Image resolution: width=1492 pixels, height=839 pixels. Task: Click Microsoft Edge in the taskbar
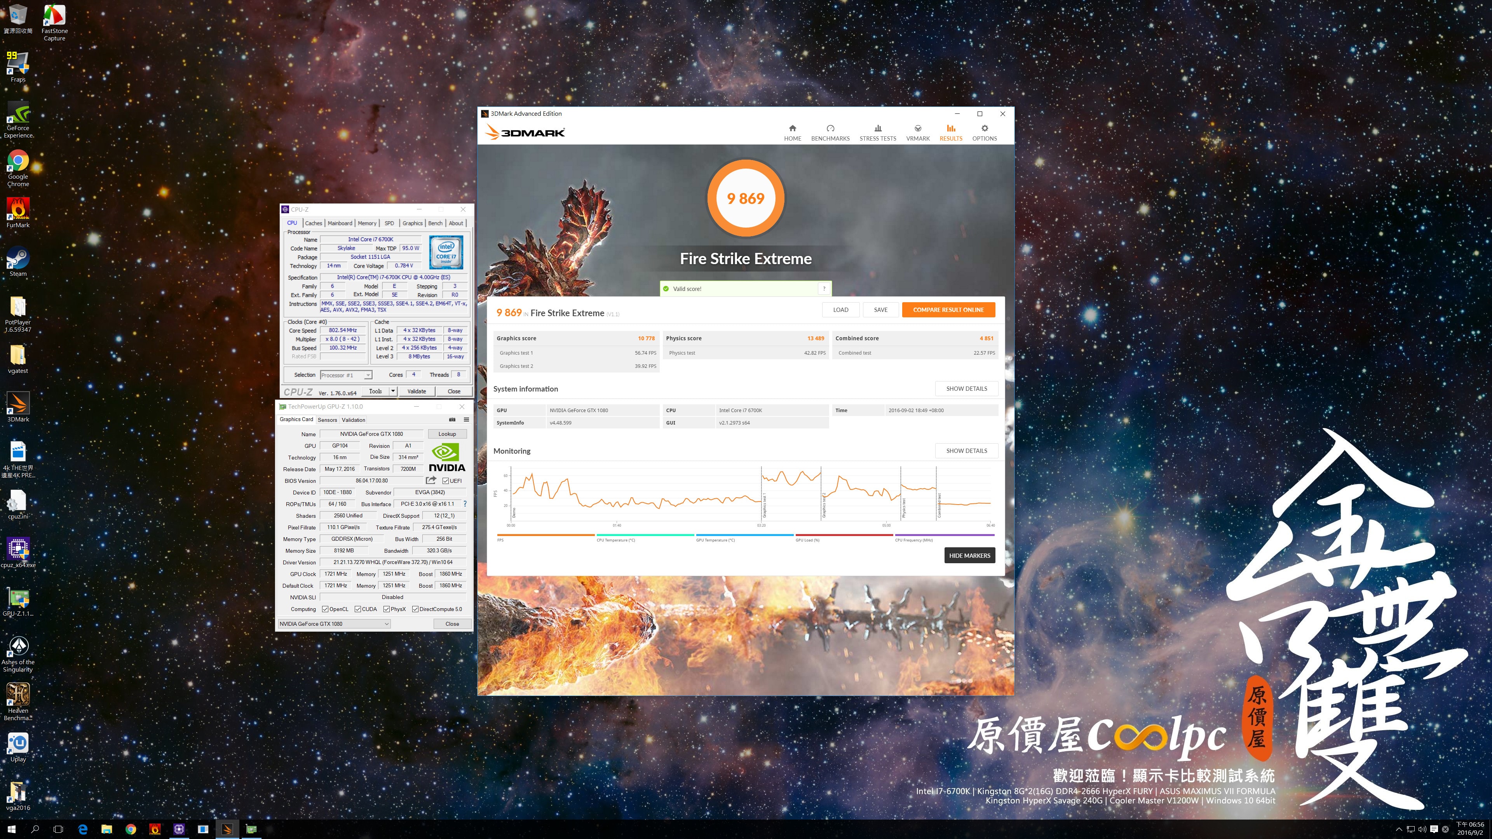tap(83, 829)
